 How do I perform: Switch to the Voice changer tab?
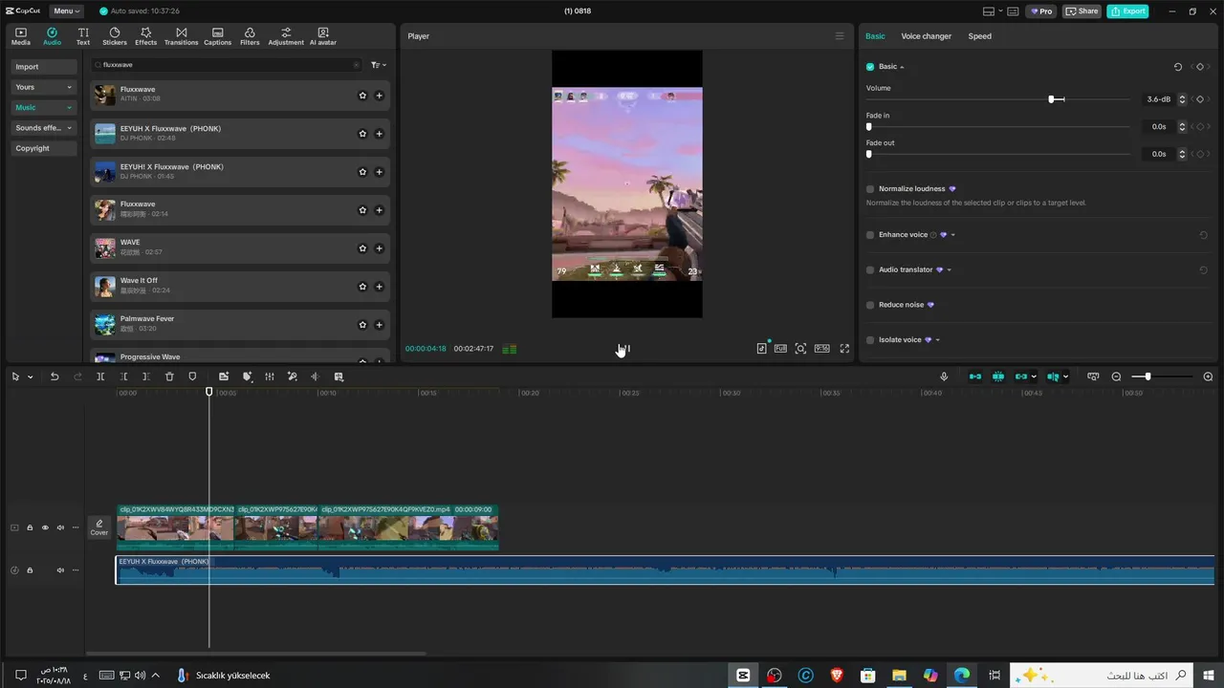pyautogui.click(x=926, y=36)
